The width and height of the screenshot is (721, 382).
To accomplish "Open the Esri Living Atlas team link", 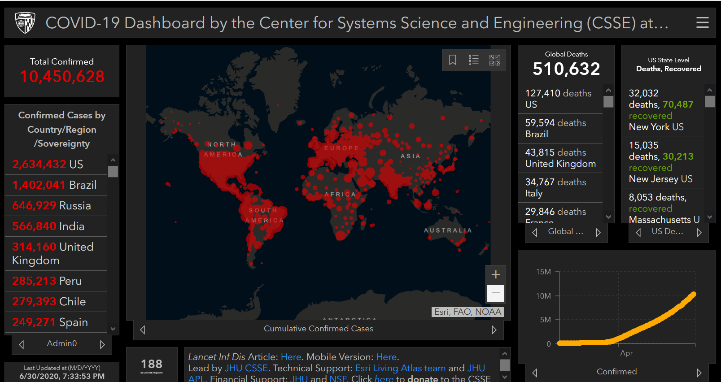I will coord(400,368).
